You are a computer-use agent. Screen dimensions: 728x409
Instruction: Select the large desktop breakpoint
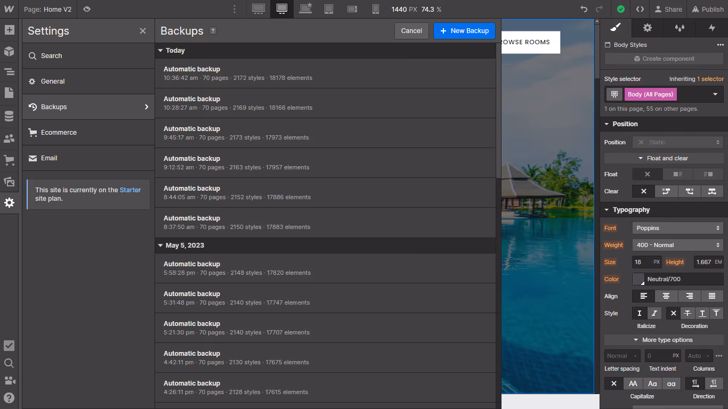(x=258, y=9)
